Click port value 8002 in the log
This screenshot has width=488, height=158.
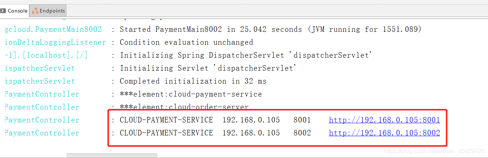point(302,133)
